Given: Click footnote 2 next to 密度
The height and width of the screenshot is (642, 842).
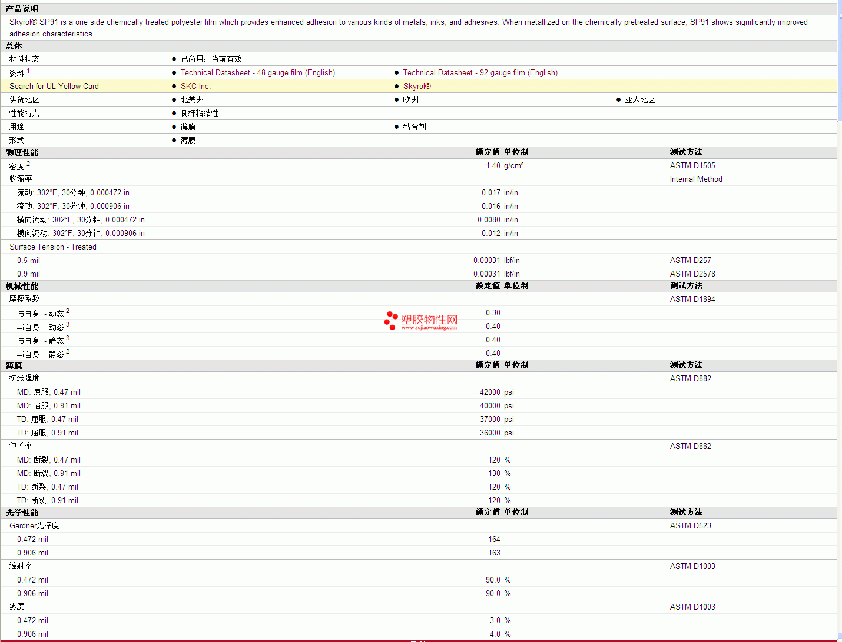Looking at the screenshot, I should [28, 164].
